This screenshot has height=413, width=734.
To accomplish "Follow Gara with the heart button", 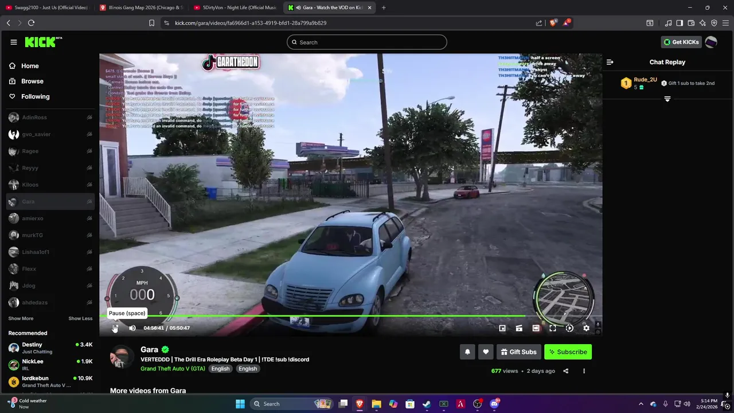I will (x=486, y=352).
